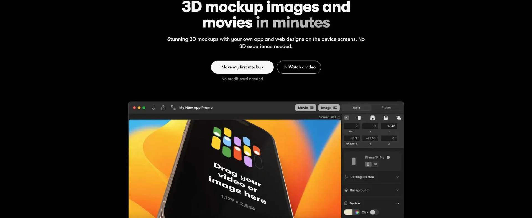The height and width of the screenshot is (218, 532).
Task: Click the Rotation z value field
Action: tap(389, 138)
